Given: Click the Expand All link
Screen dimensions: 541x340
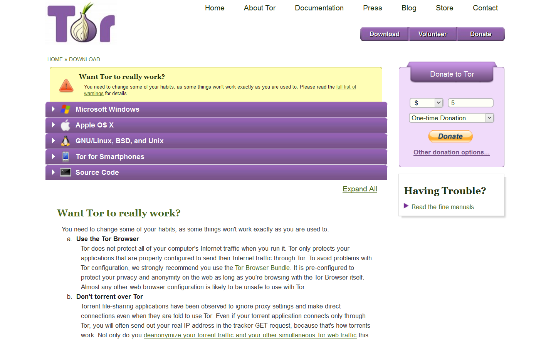Looking at the screenshot, I should [360, 189].
